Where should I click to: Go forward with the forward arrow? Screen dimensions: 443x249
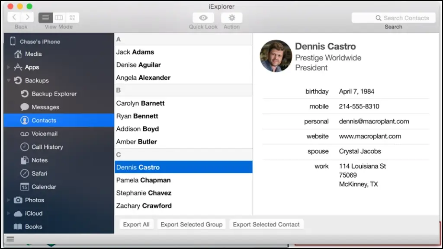tap(27, 17)
